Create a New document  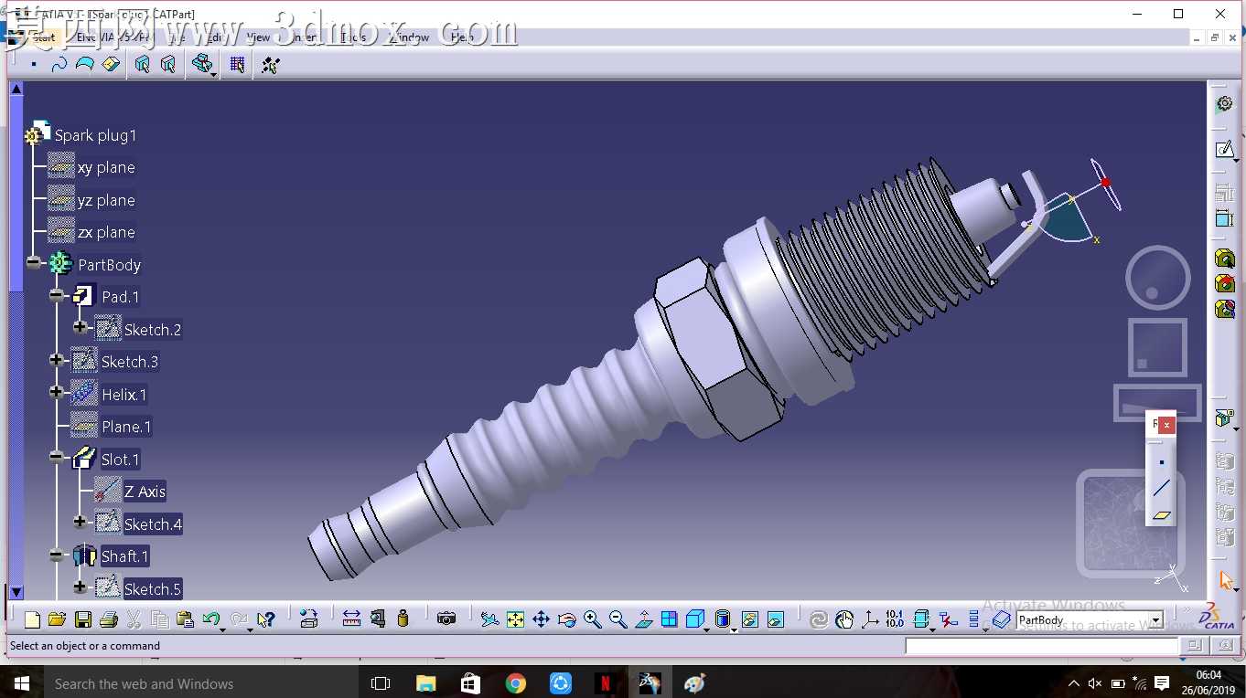coord(32,619)
